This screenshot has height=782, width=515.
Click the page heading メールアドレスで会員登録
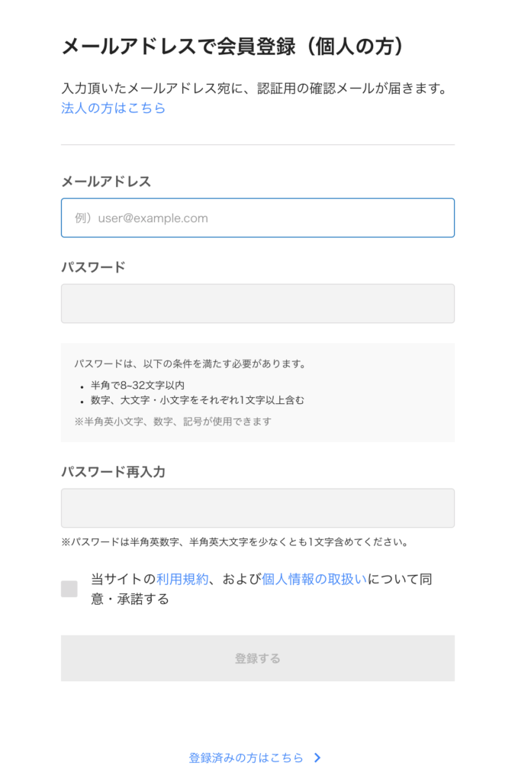pyautogui.click(x=232, y=46)
